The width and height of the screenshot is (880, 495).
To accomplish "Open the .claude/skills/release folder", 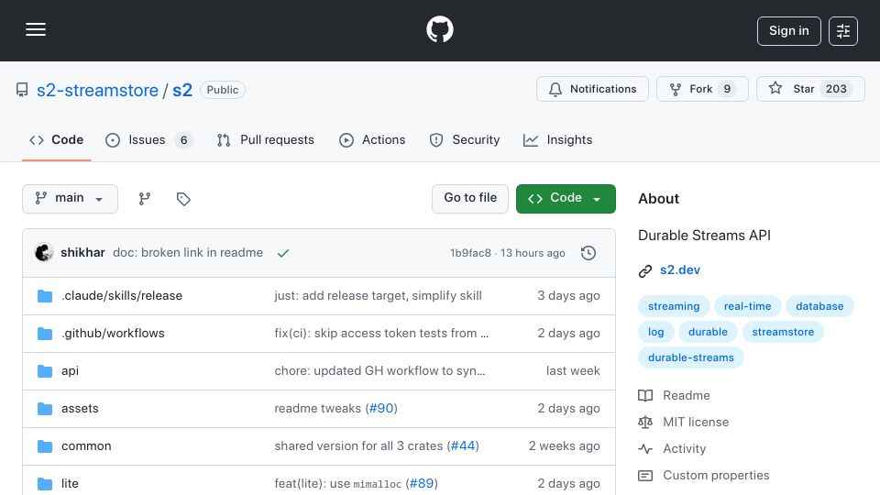I will (122, 296).
